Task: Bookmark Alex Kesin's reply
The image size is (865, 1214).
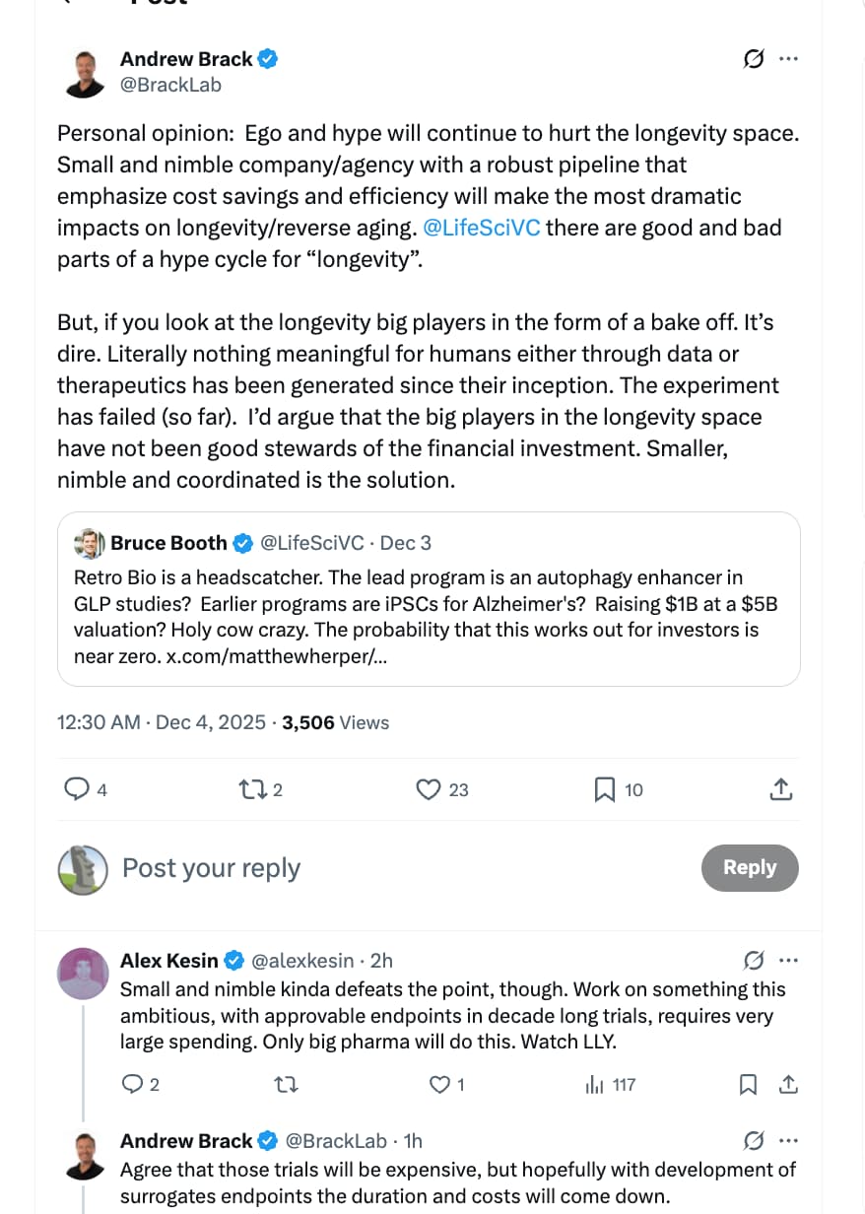Action: (748, 1085)
